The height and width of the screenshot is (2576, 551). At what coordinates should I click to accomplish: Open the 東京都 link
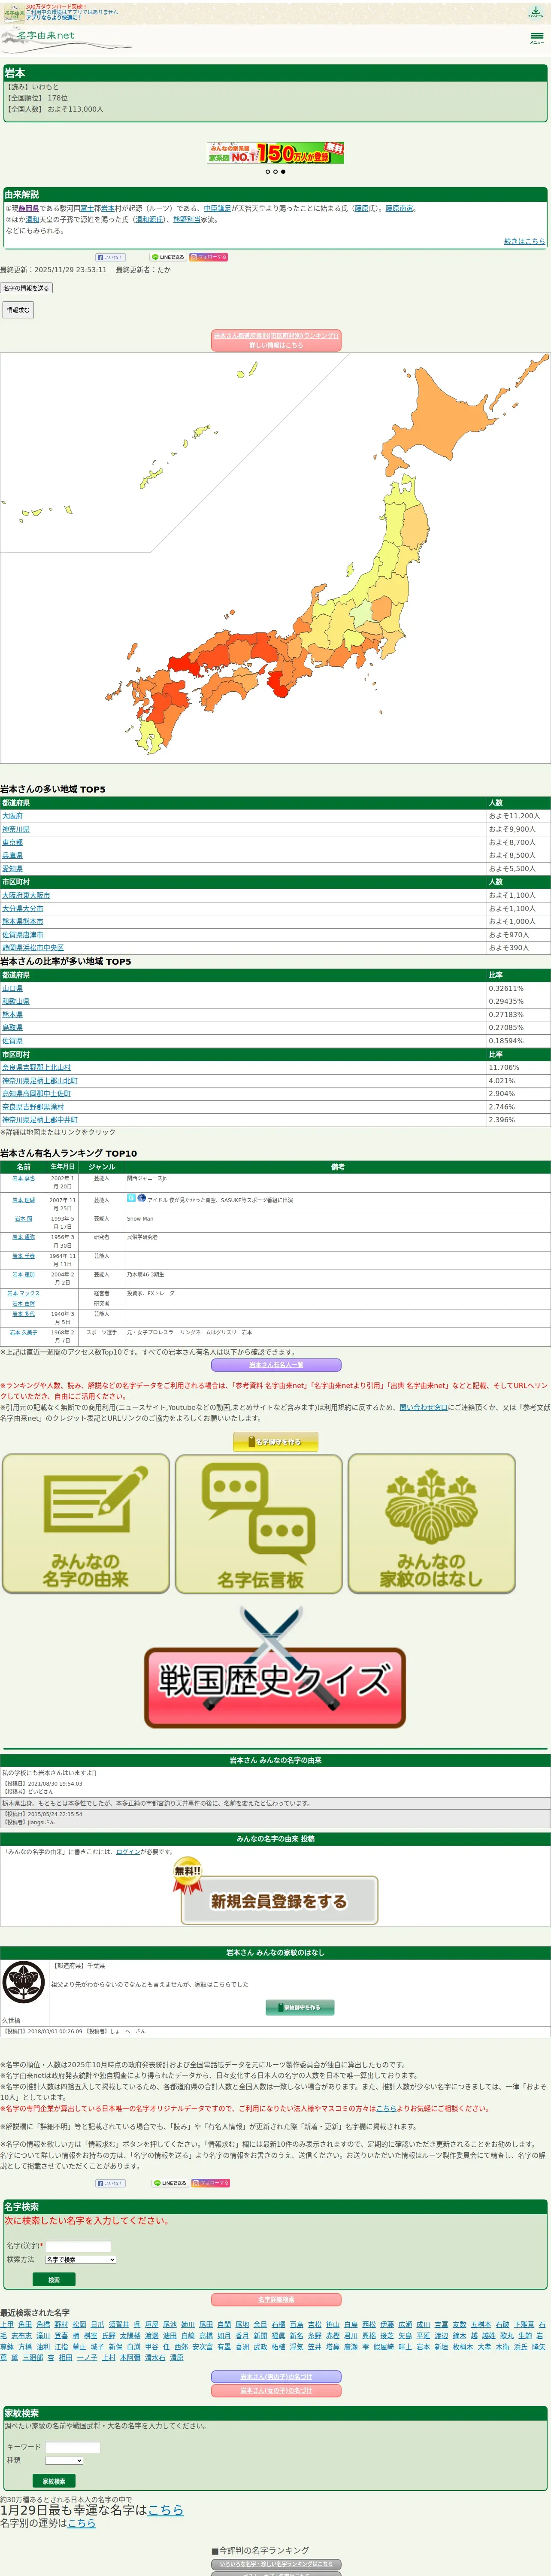tap(12, 843)
